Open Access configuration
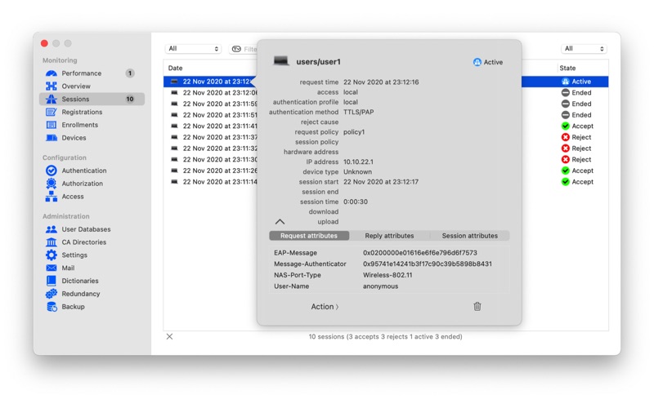Viewport: 654px width, 408px height. pyautogui.click(x=73, y=197)
